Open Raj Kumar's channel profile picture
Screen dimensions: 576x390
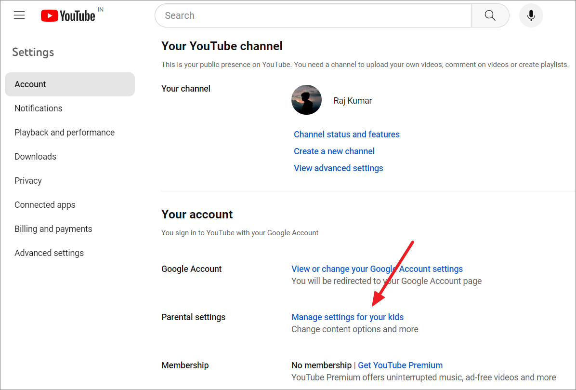306,100
